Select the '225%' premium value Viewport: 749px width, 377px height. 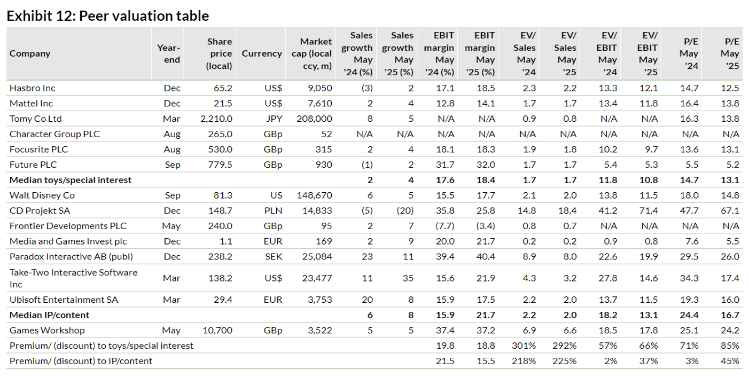(x=566, y=361)
